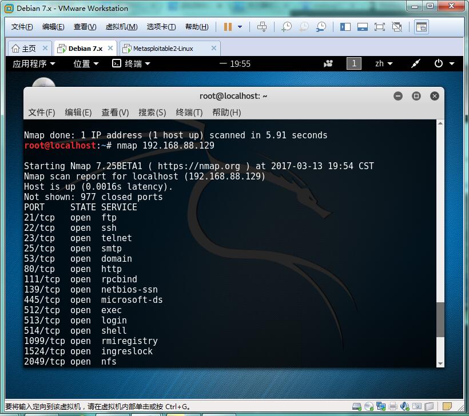Open terminal 终端(T) menu
Screen dimensions: 469x416
(x=189, y=113)
